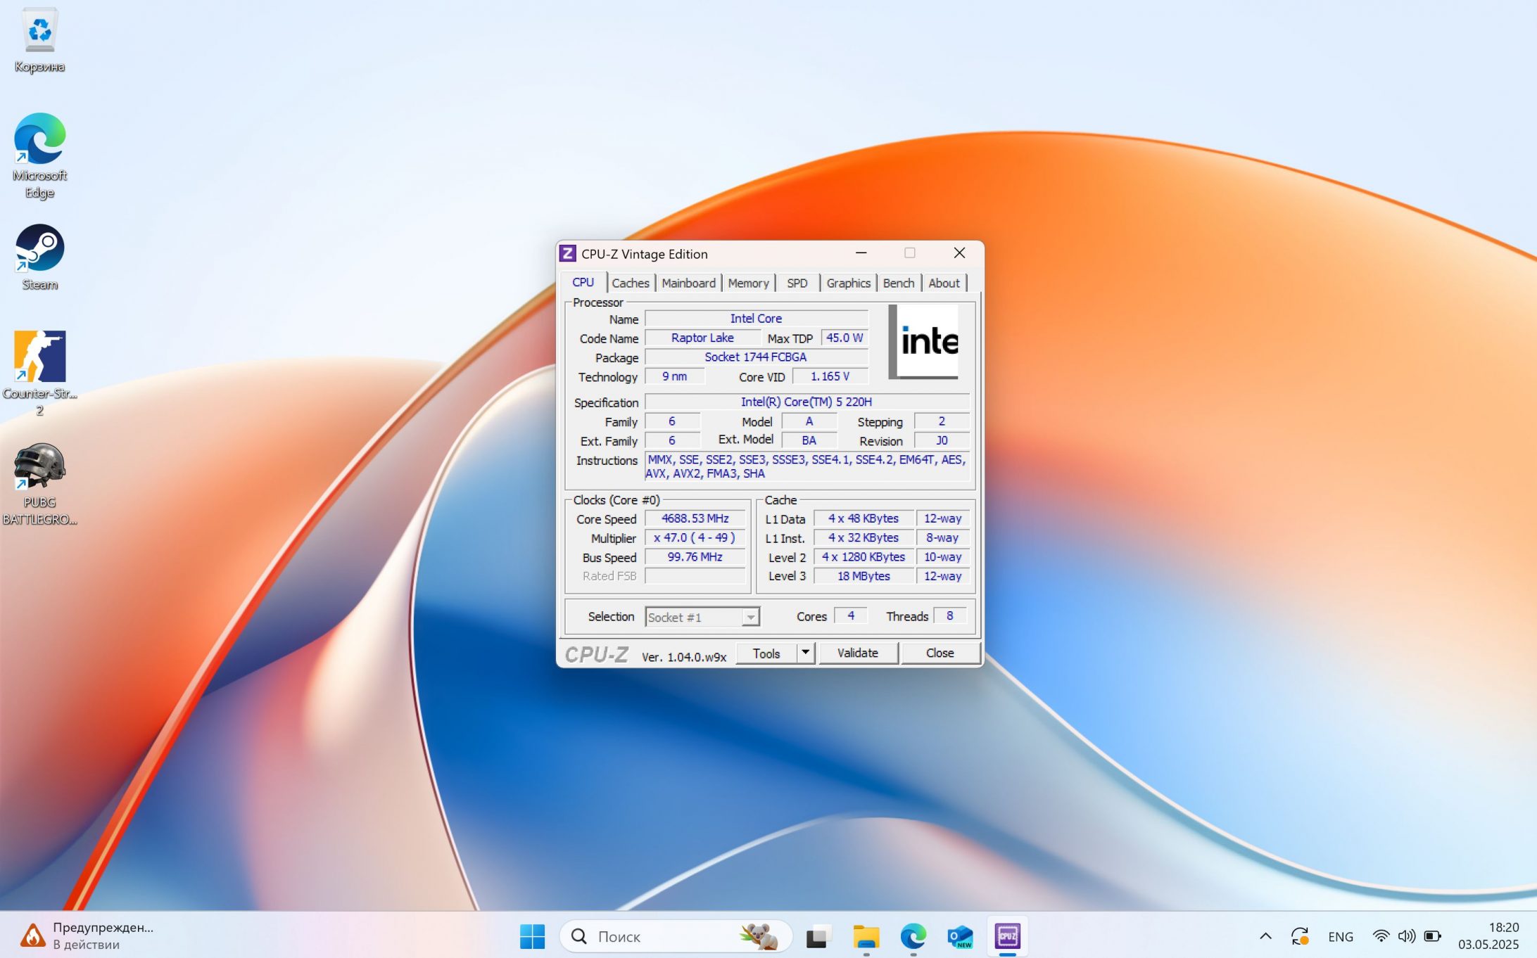The image size is (1537, 958).
Task: Switch to the Graphics tab
Action: (848, 283)
